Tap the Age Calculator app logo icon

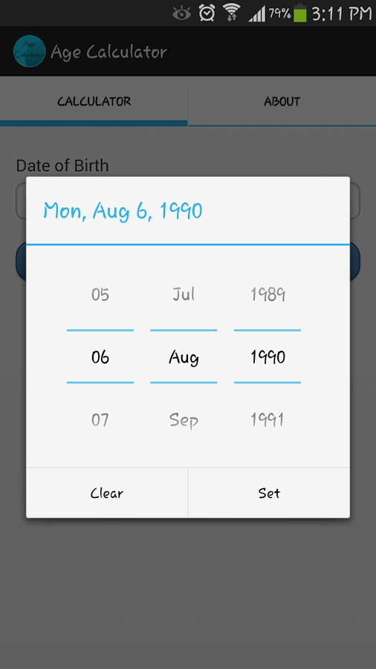(30, 51)
